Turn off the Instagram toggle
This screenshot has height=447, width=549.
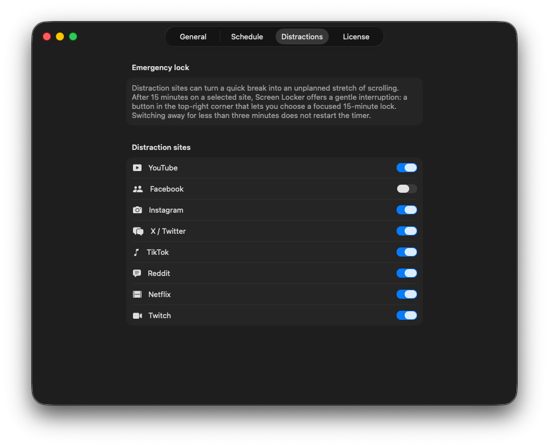(x=406, y=210)
